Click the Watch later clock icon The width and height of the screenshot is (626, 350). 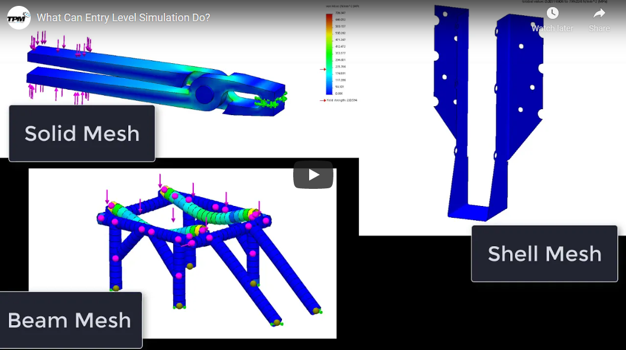point(552,13)
